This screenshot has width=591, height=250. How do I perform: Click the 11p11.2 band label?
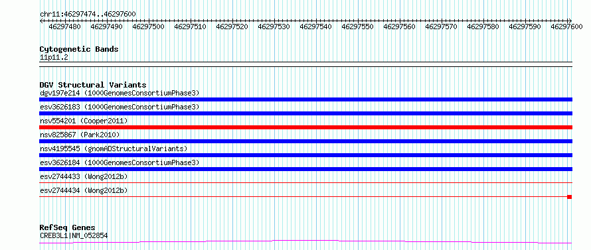54,58
